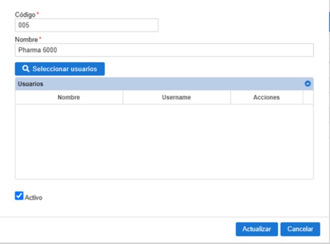Screen dimensions: 330x244
Task: Sort by Username column header
Action: point(176,97)
